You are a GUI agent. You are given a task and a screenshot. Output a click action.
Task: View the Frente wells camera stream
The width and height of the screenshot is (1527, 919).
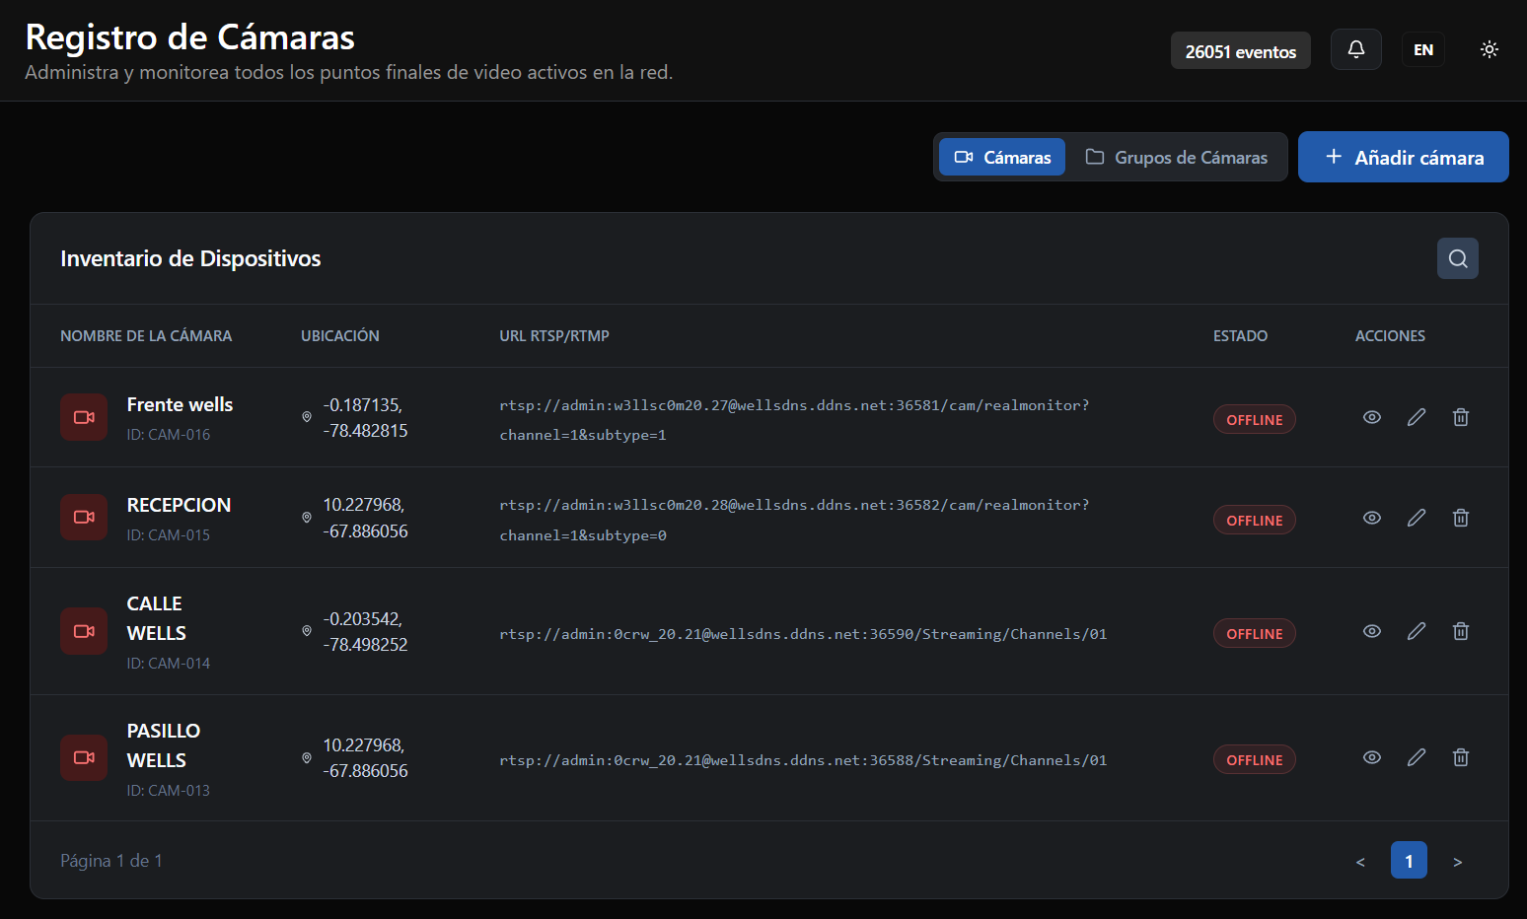(1372, 417)
